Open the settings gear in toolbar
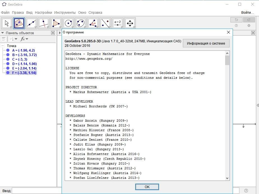Image resolution: width=259 pixels, height=194 pixels. 249,26
